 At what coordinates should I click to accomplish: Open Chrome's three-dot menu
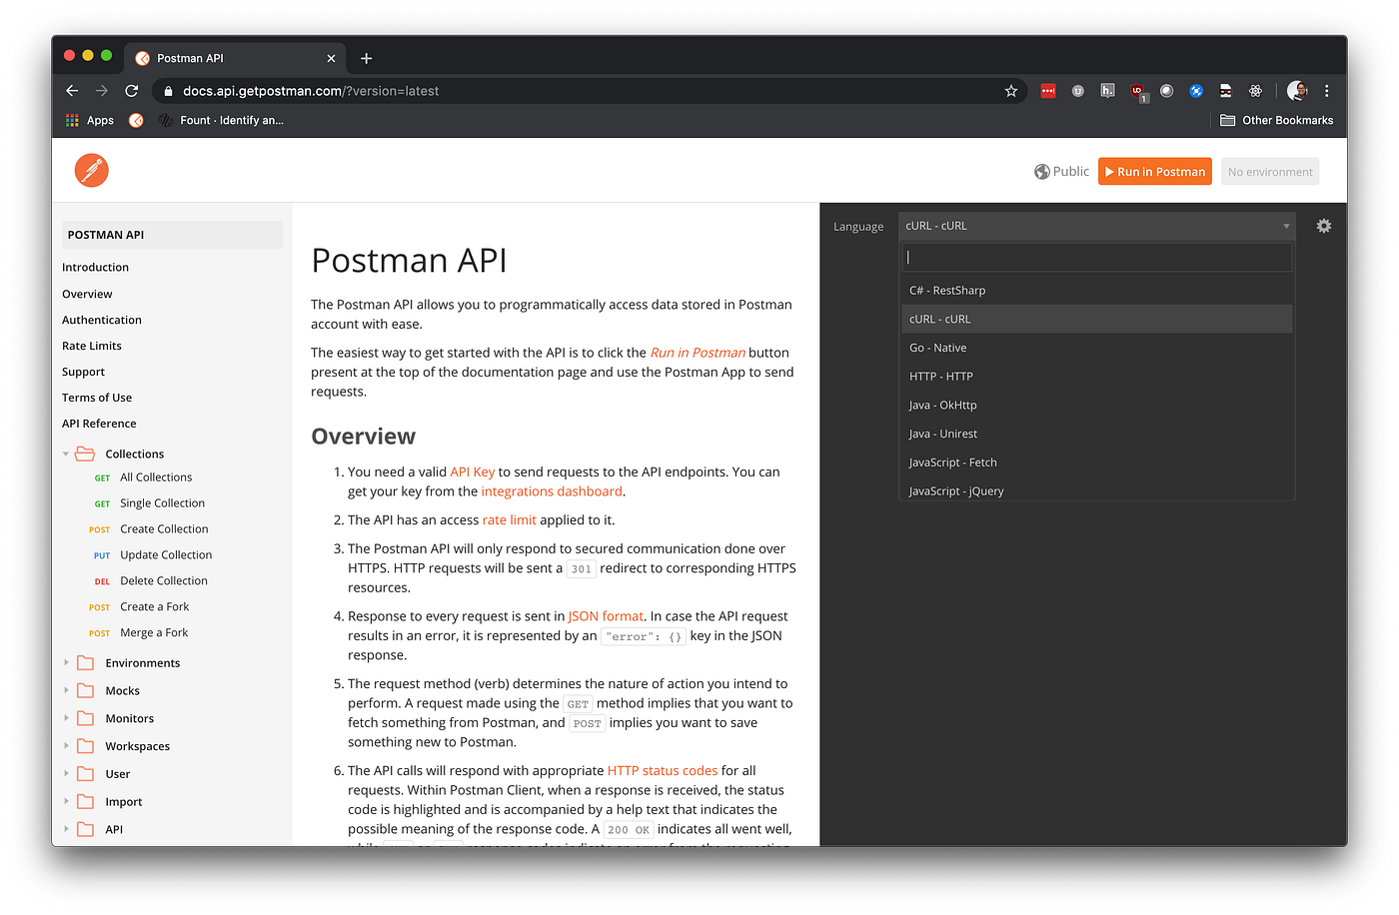1326,90
